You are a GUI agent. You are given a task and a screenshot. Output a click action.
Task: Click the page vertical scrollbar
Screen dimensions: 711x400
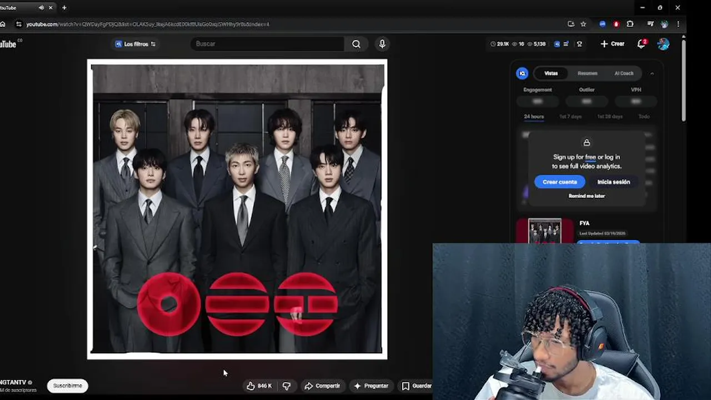click(683, 81)
